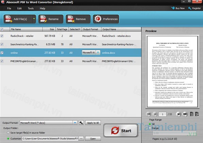
Task: Browse output folder with the ellipsis button
Action: (x=81, y=139)
